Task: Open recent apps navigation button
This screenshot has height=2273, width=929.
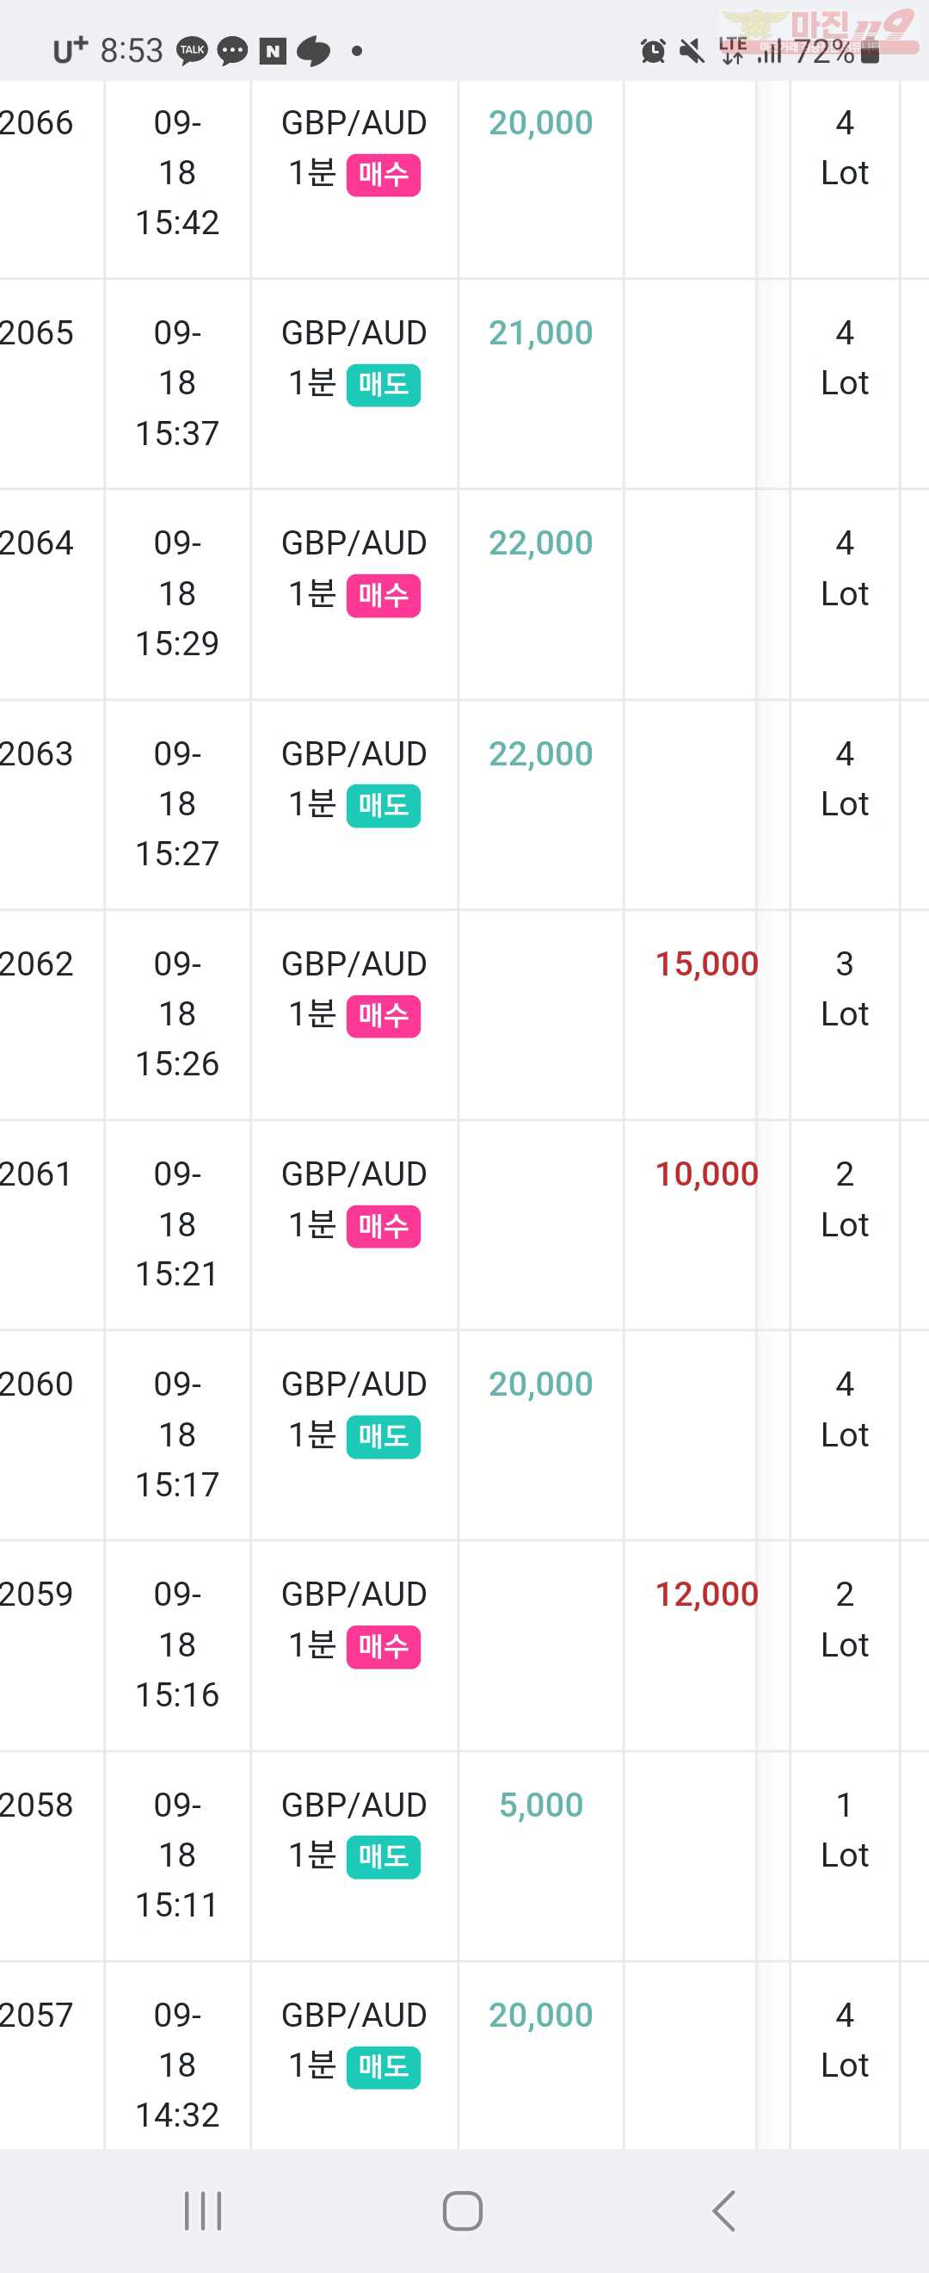Action: pyautogui.click(x=203, y=2210)
